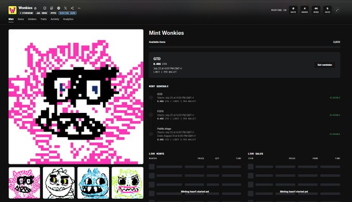
Task: Open the website globe icon
Action: pyautogui.click(x=58, y=8)
